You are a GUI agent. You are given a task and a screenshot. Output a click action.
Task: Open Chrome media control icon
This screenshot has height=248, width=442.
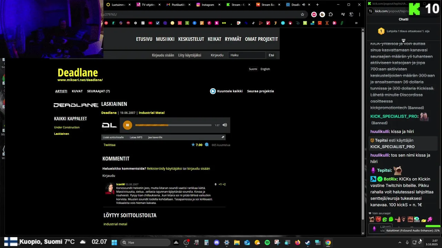[x=343, y=14]
